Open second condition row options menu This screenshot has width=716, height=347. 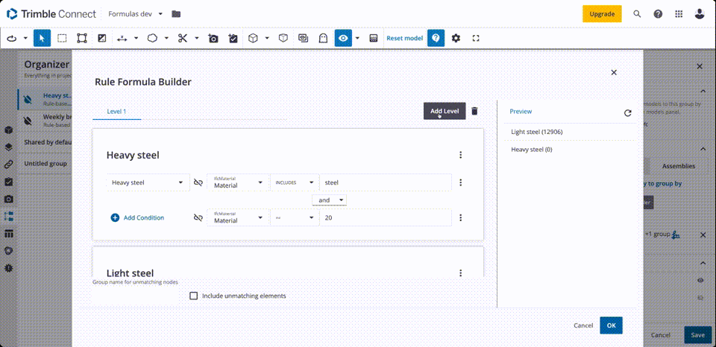pyautogui.click(x=461, y=218)
